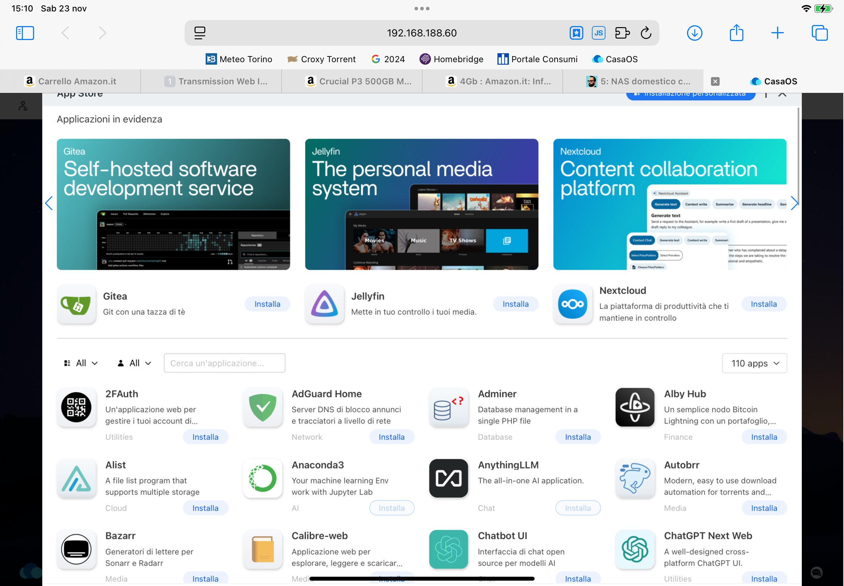The width and height of the screenshot is (844, 586).
Task: Open new tab with plus icon
Action: click(x=777, y=33)
